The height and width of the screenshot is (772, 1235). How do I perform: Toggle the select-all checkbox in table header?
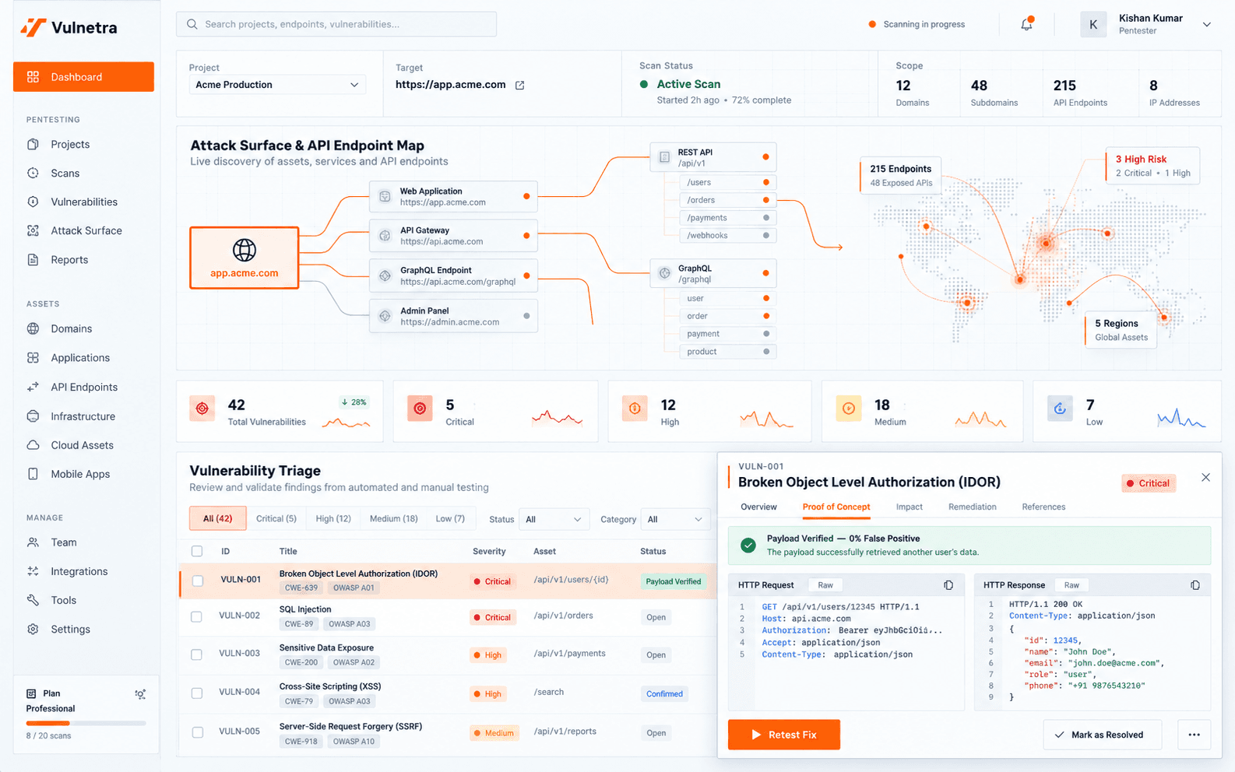pos(197,551)
